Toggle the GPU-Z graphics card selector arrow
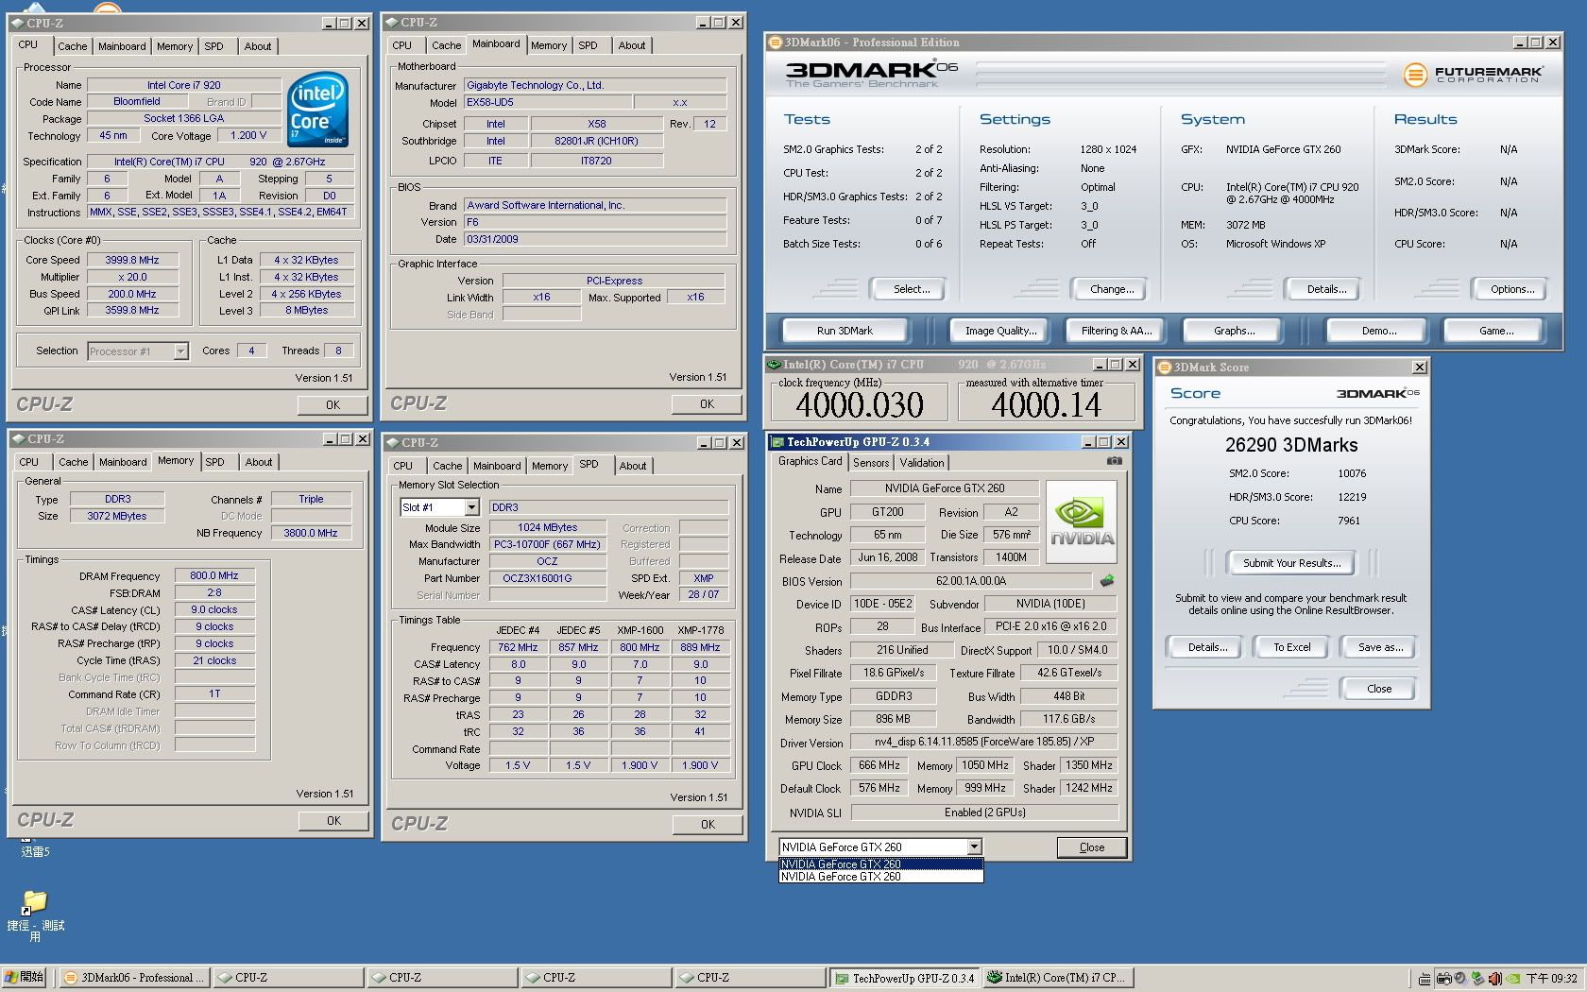This screenshot has width=1587, height=992. coord(975,847)
